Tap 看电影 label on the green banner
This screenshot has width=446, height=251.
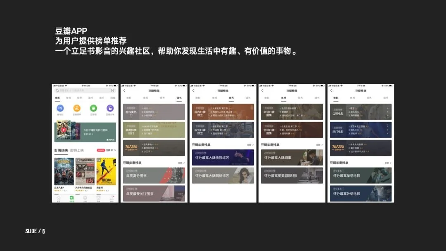111,140
